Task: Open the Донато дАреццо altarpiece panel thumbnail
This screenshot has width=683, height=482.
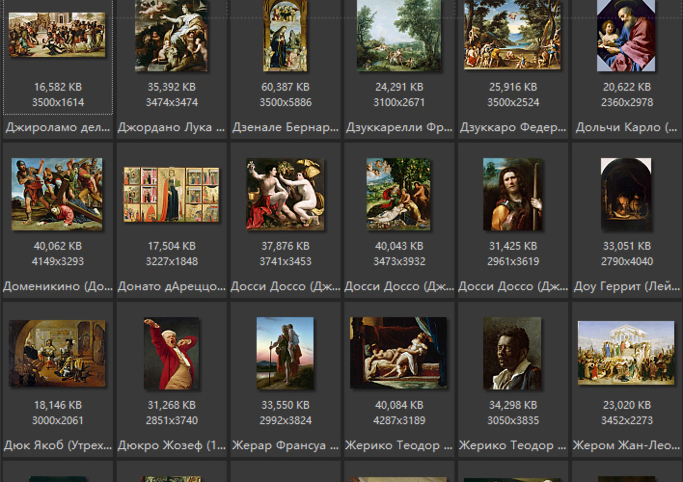Action: (171, 194)
